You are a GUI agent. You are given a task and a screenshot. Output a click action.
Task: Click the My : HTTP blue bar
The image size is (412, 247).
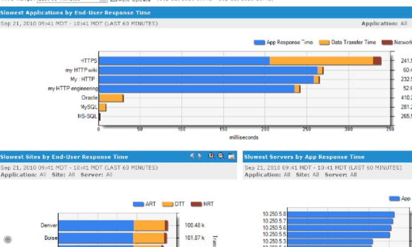coord(207,80)
